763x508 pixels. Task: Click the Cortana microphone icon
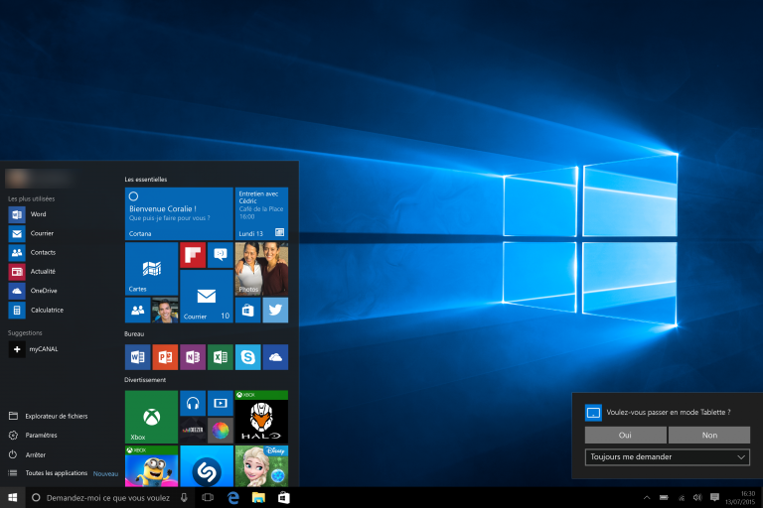pos(184,496)
